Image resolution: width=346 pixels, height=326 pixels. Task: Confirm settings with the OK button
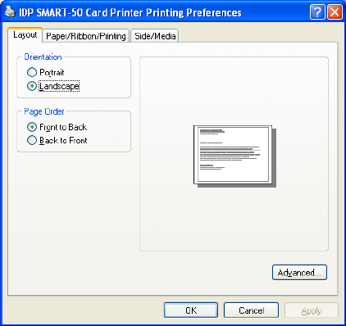click(191, 310)
